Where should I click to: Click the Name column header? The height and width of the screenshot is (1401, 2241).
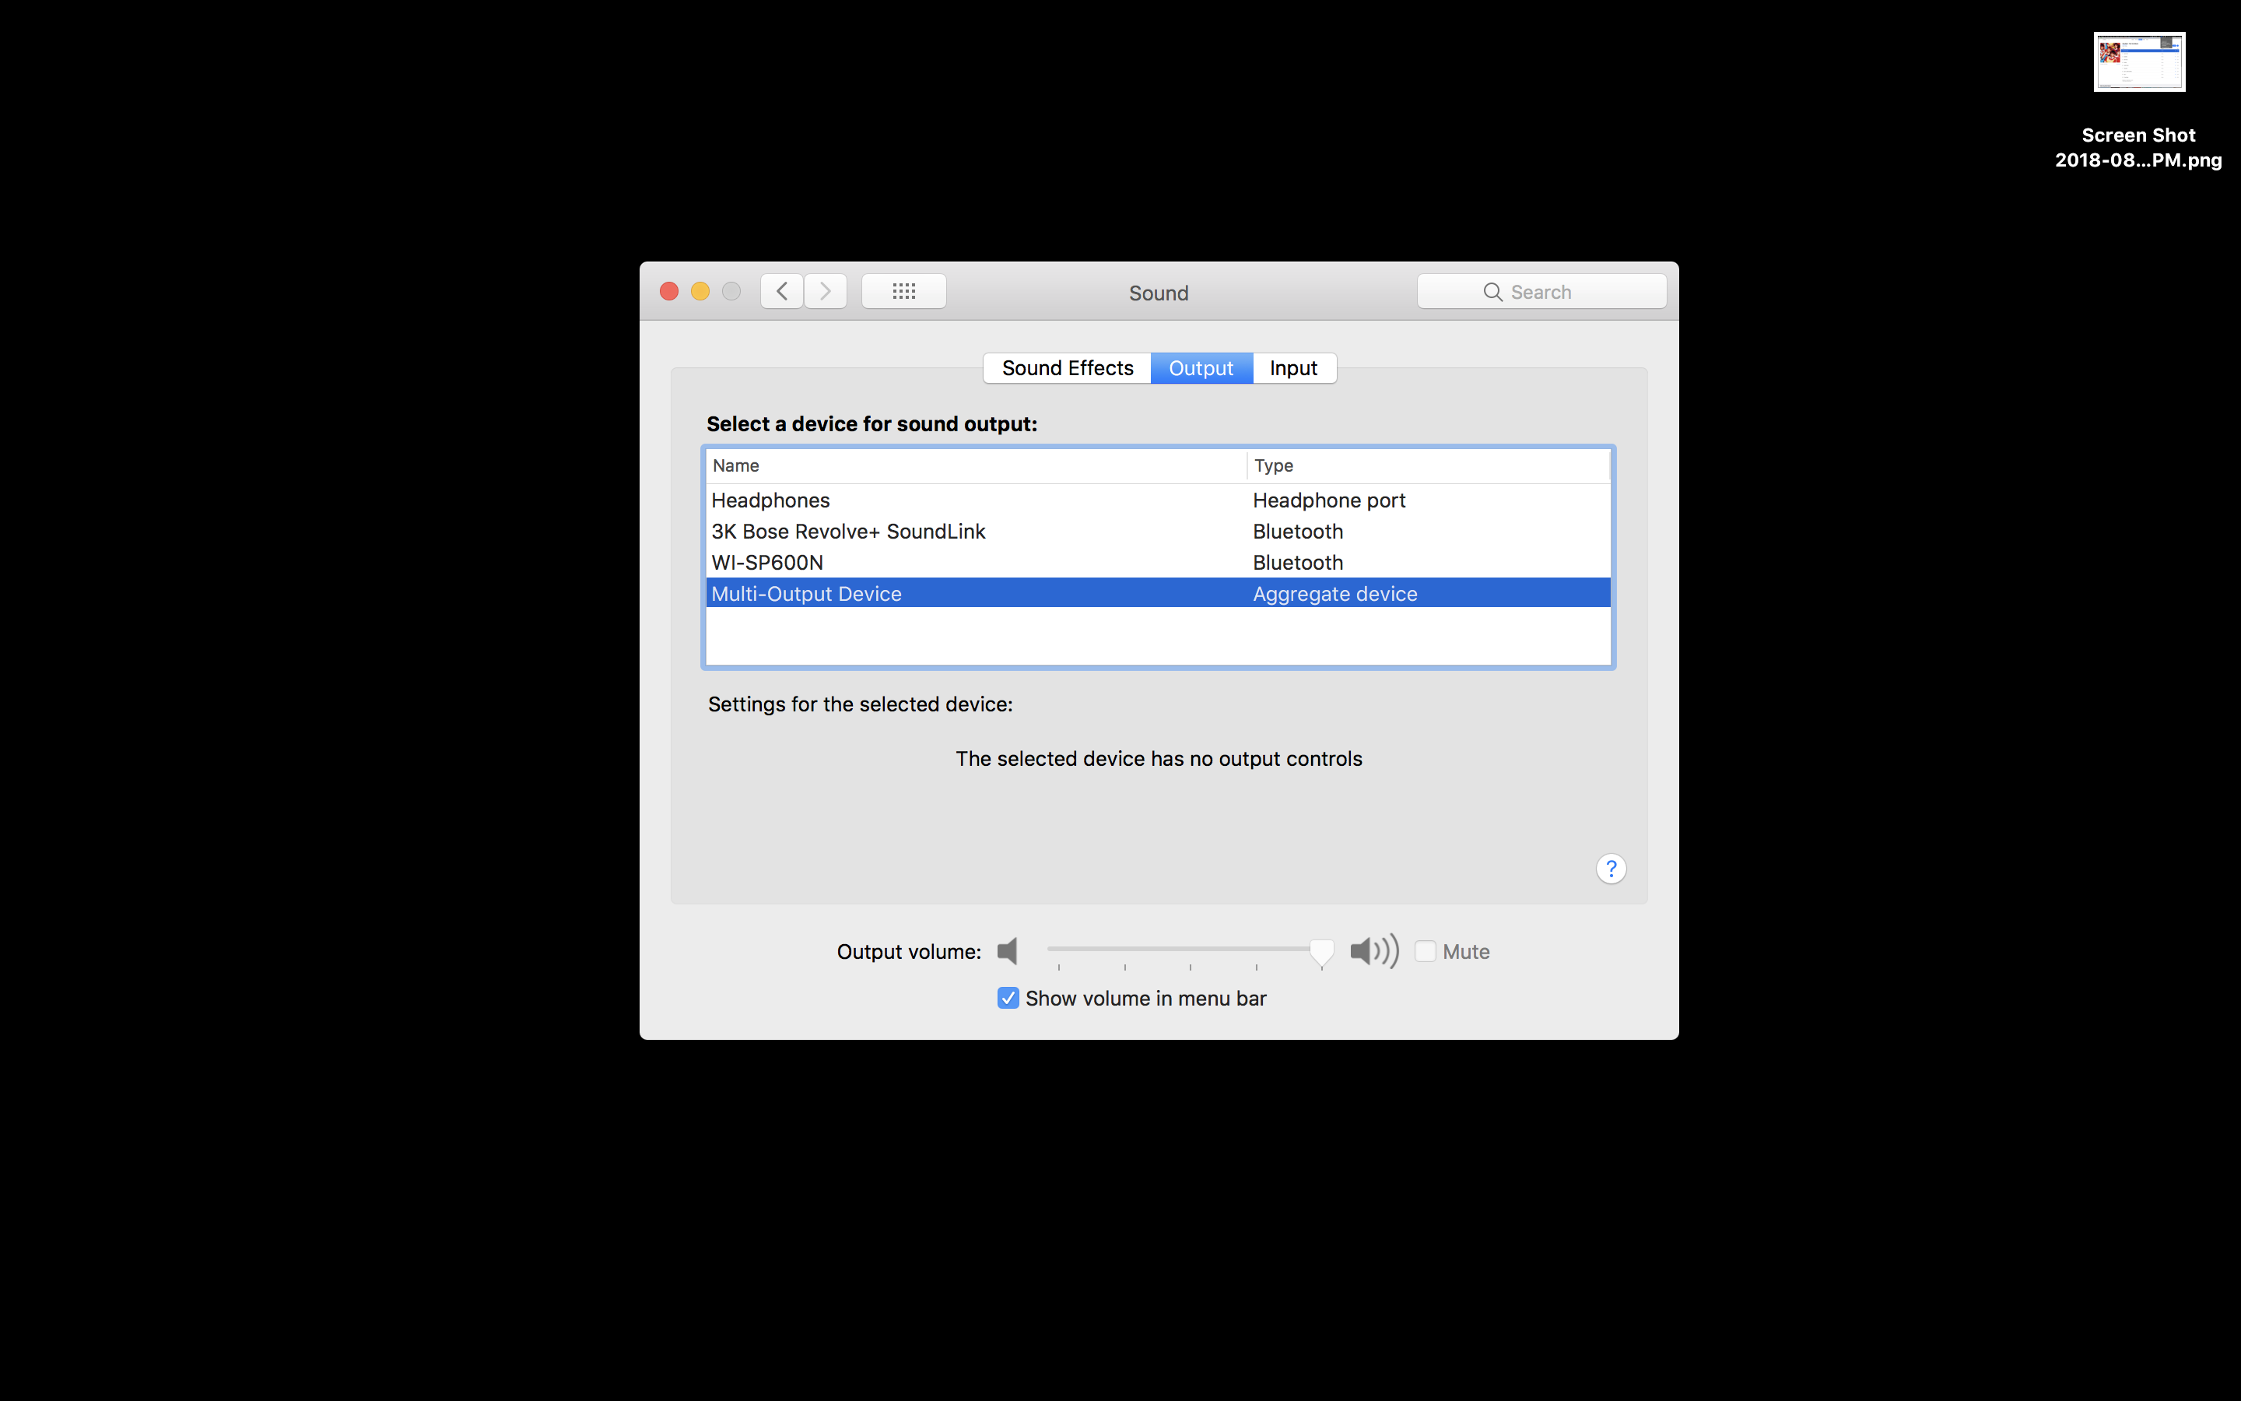[976, 465]
